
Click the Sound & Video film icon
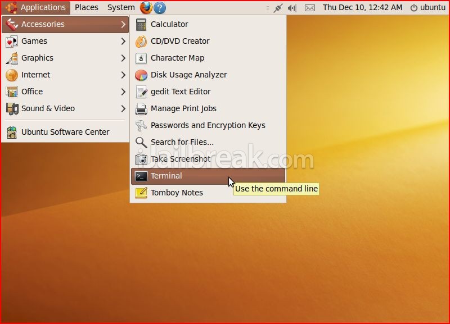[12, 109]
